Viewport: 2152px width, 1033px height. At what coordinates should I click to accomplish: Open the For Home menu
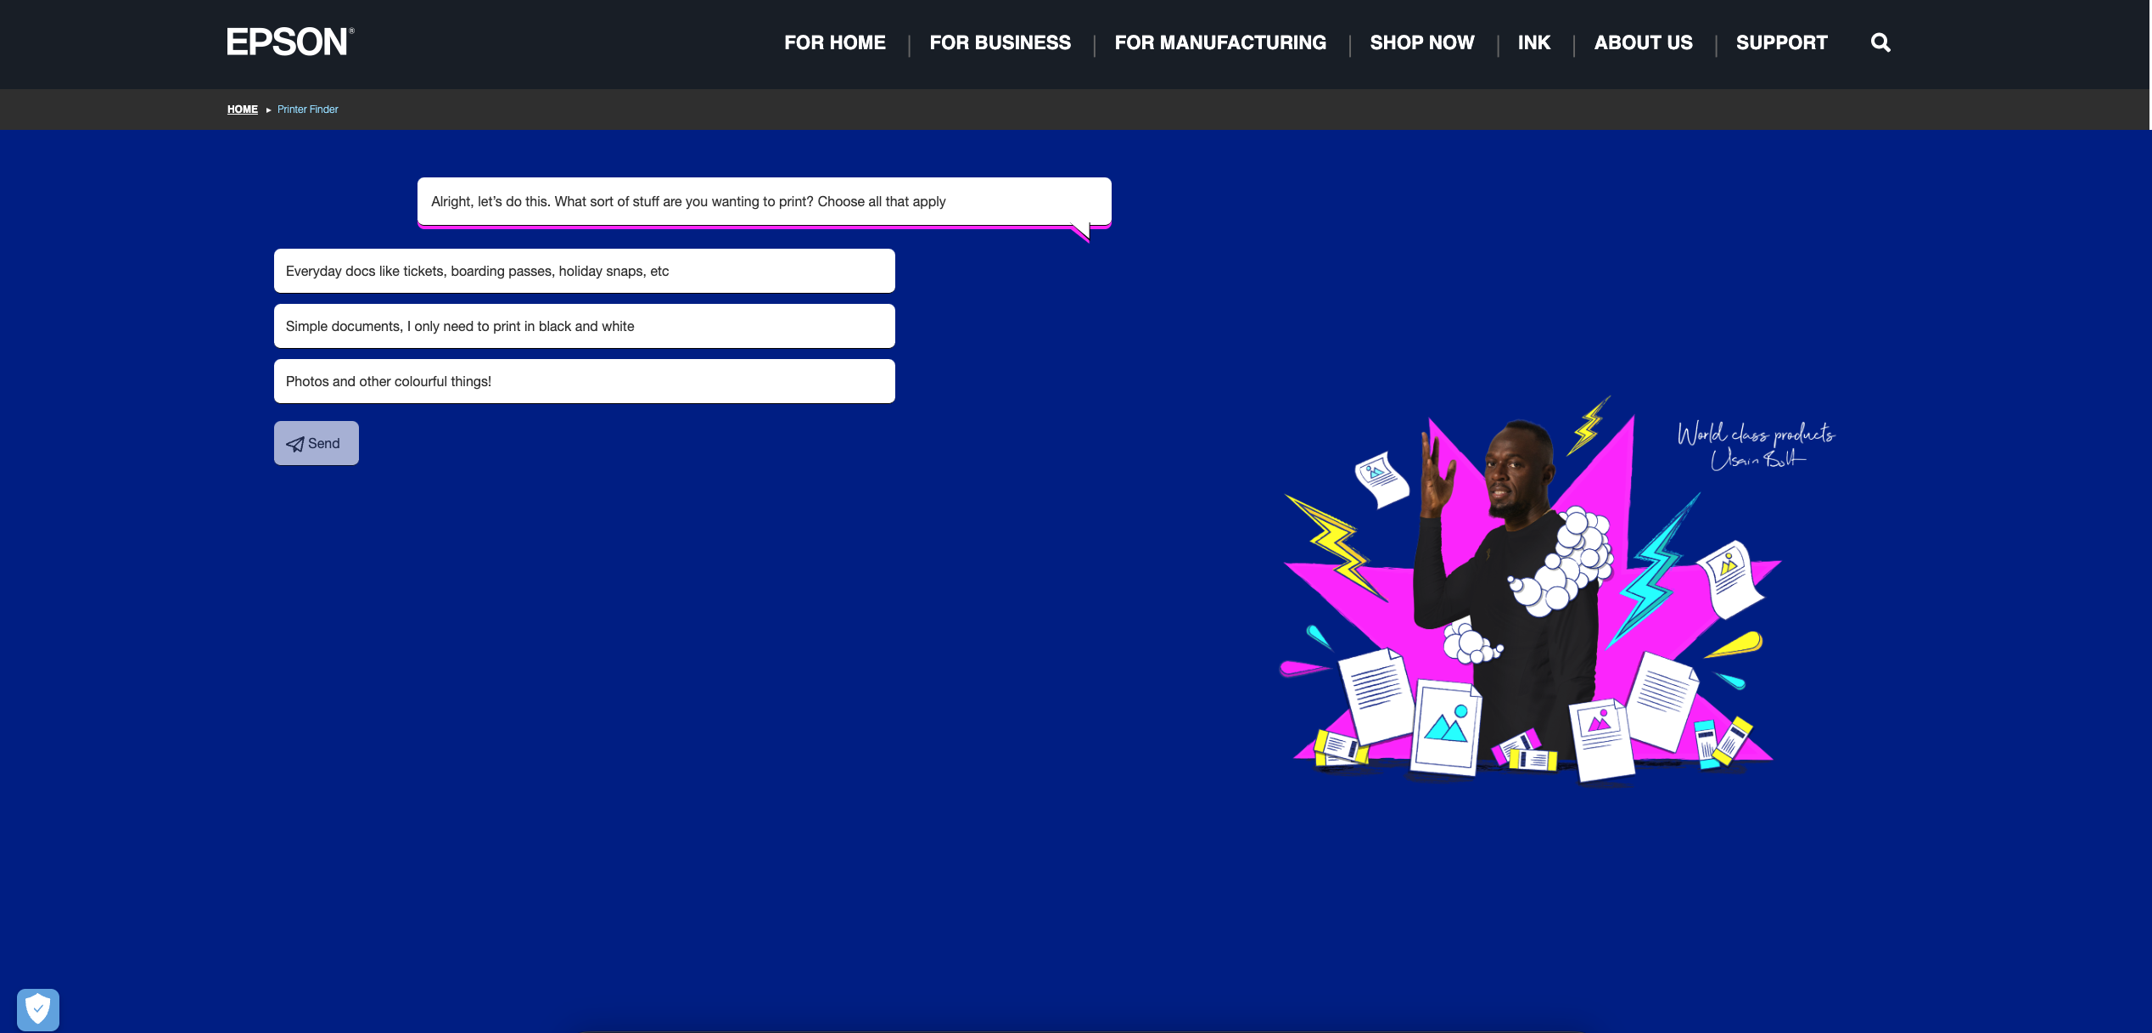(x=834, y=42)
